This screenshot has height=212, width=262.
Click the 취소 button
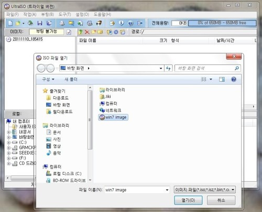pos(221,200)
